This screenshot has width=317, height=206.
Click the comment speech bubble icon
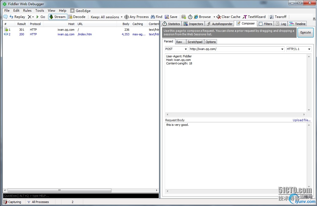tap(5, 17)
